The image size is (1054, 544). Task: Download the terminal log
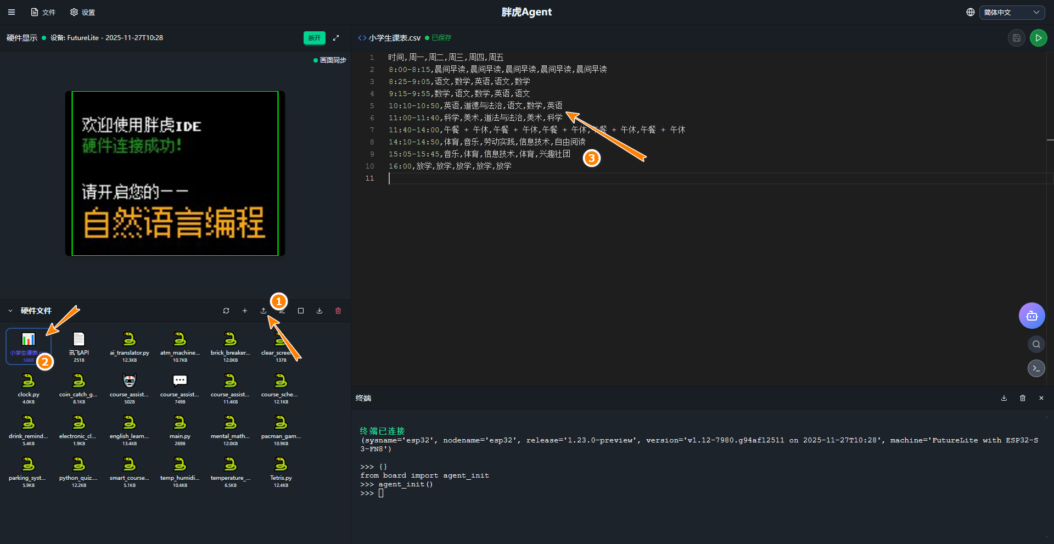(x=1004, y=398)
